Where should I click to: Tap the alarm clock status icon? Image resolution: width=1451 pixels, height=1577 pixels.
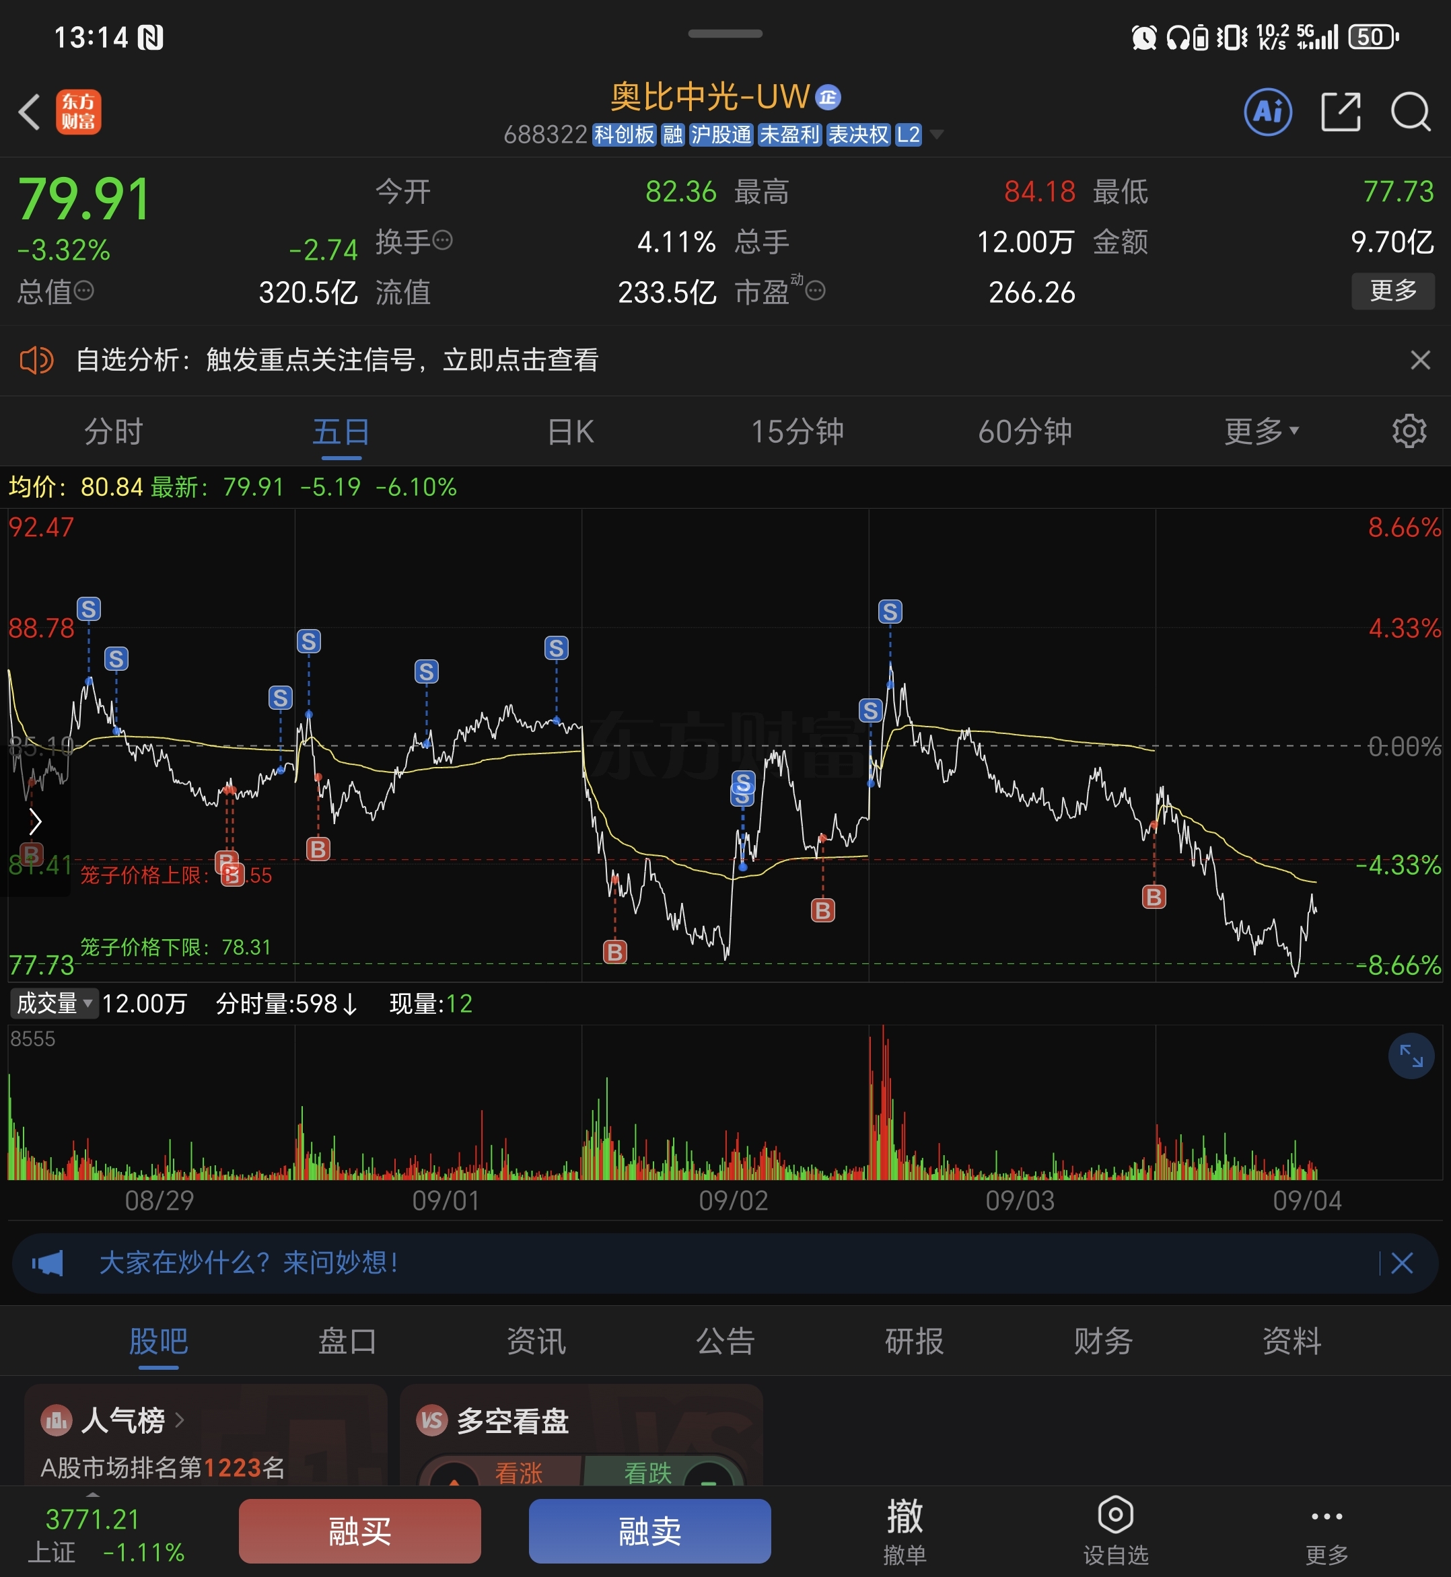pos(1143,37)
